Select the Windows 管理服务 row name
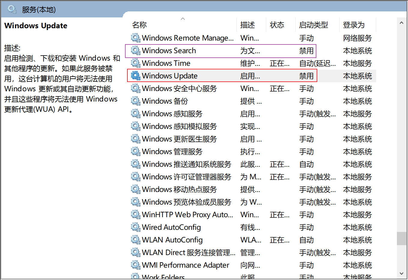Screen dimensions: 408x280 (172, 151)
